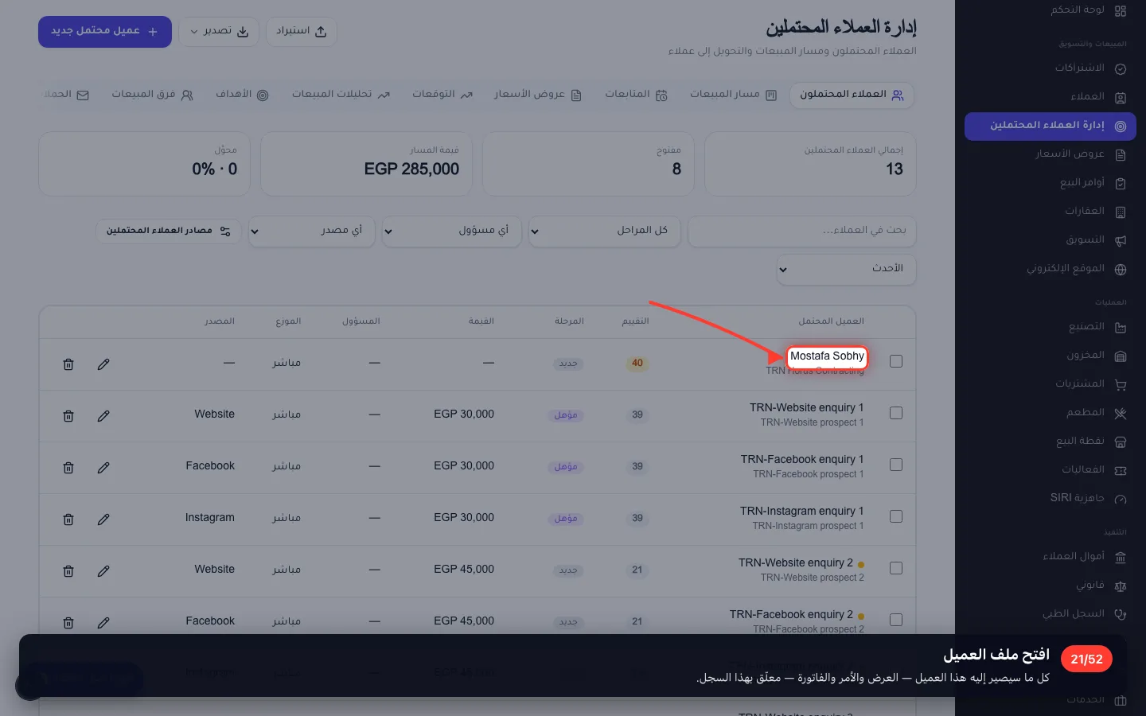Edit TRN-Instagram enquiry 1 row
The width and height of the screenshot is (1146, 716).
pyautogui.click(x=103, y=519)
